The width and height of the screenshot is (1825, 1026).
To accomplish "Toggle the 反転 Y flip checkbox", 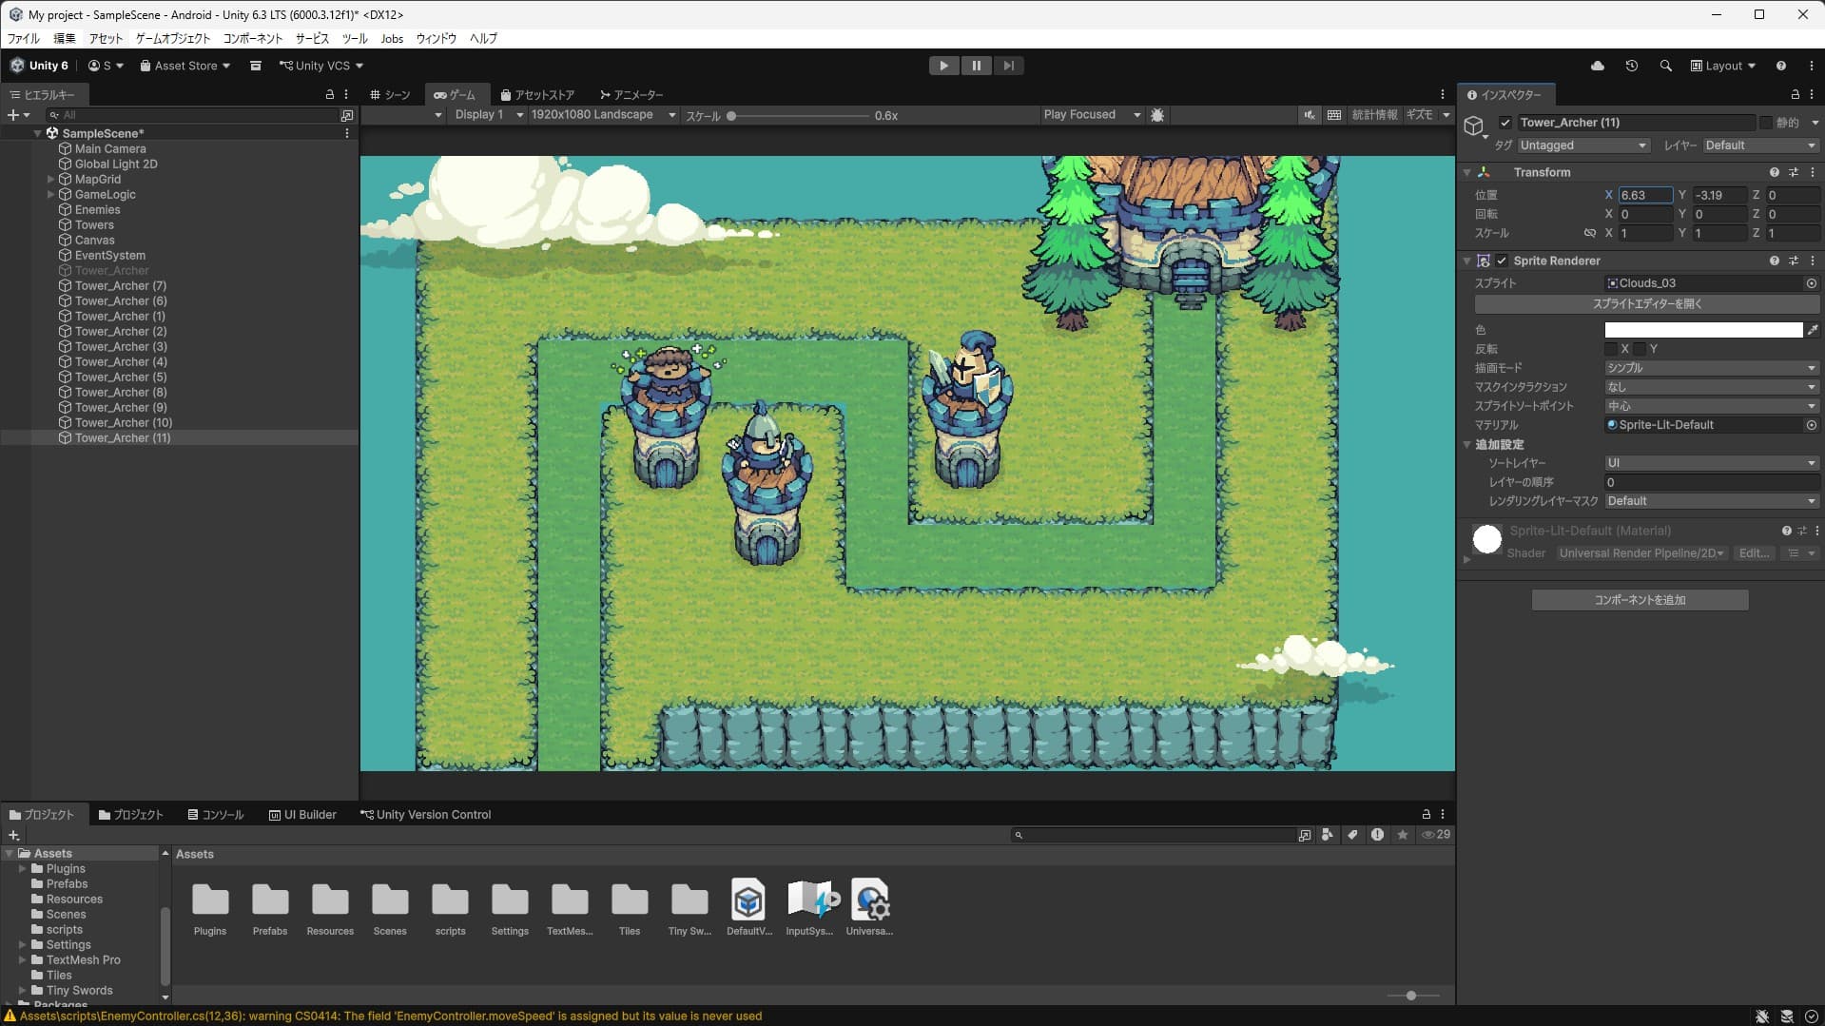I will coord(1640,349).
